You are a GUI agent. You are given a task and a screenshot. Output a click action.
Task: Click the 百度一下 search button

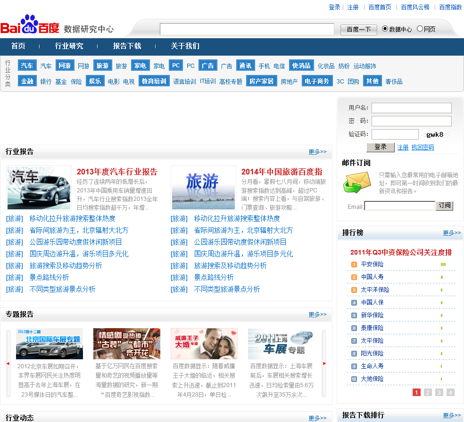click(359, 30)
